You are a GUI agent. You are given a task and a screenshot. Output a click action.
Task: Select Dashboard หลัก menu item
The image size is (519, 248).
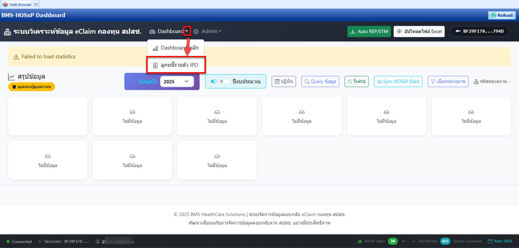click(176, 48)
